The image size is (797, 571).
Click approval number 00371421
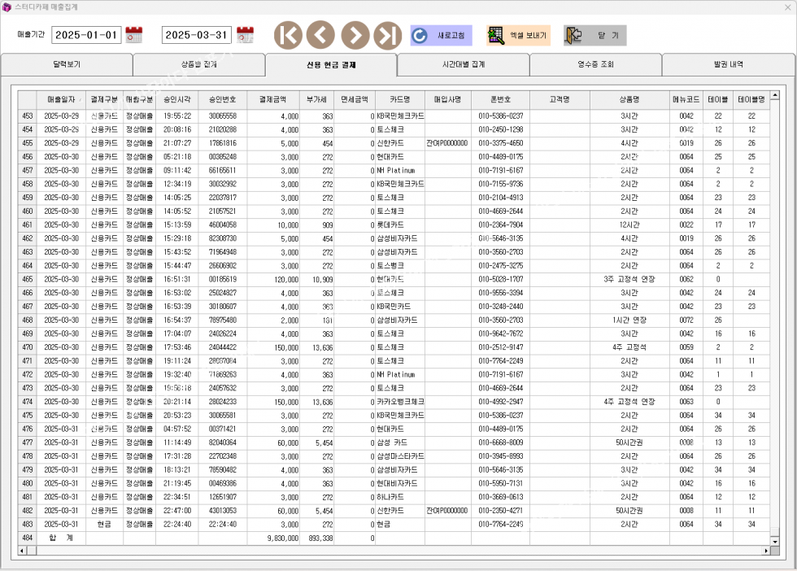pyautogui.click(x=223, y=429)
